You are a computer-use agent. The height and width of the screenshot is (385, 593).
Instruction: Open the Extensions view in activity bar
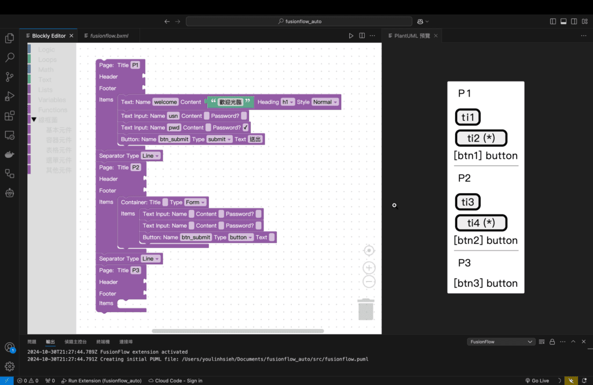tap(9, 116)
